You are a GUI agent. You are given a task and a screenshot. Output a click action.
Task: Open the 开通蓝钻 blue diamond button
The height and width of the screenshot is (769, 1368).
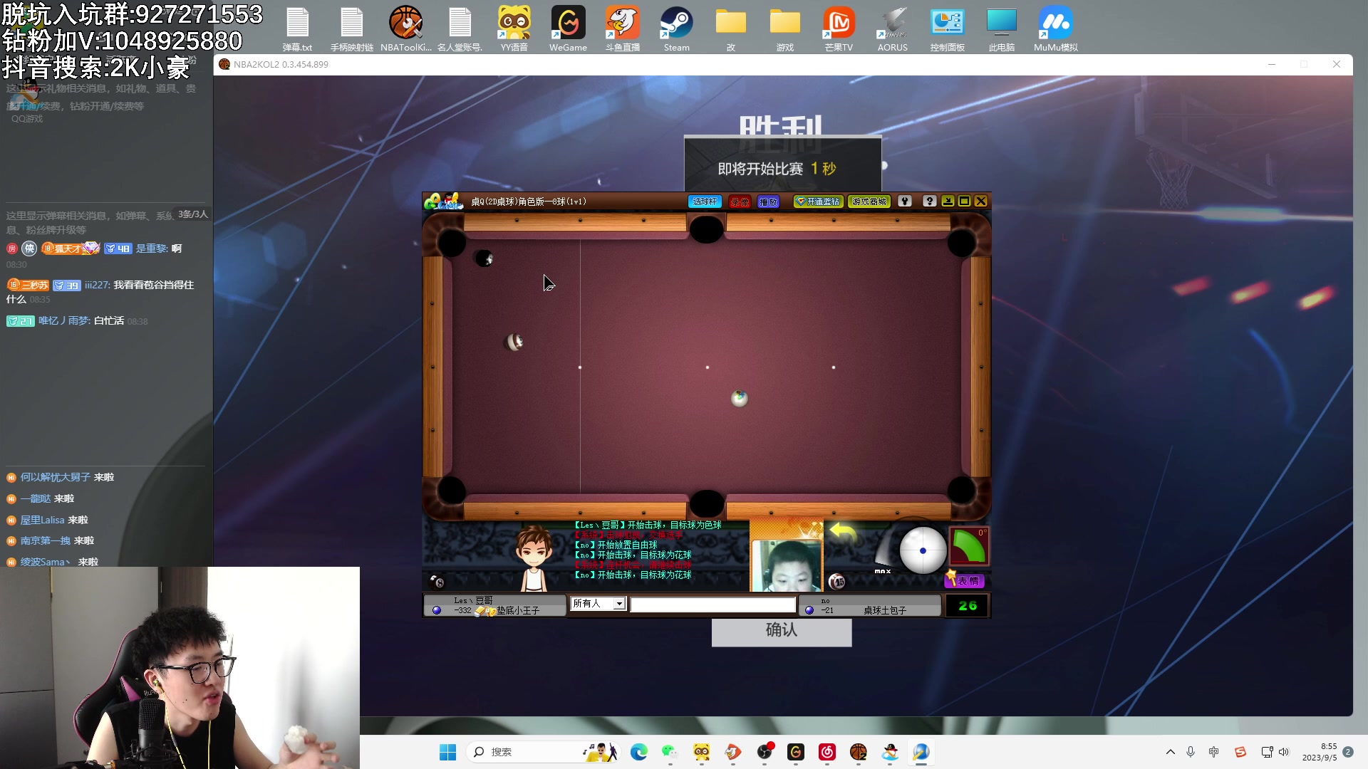[x=818, y=202]
